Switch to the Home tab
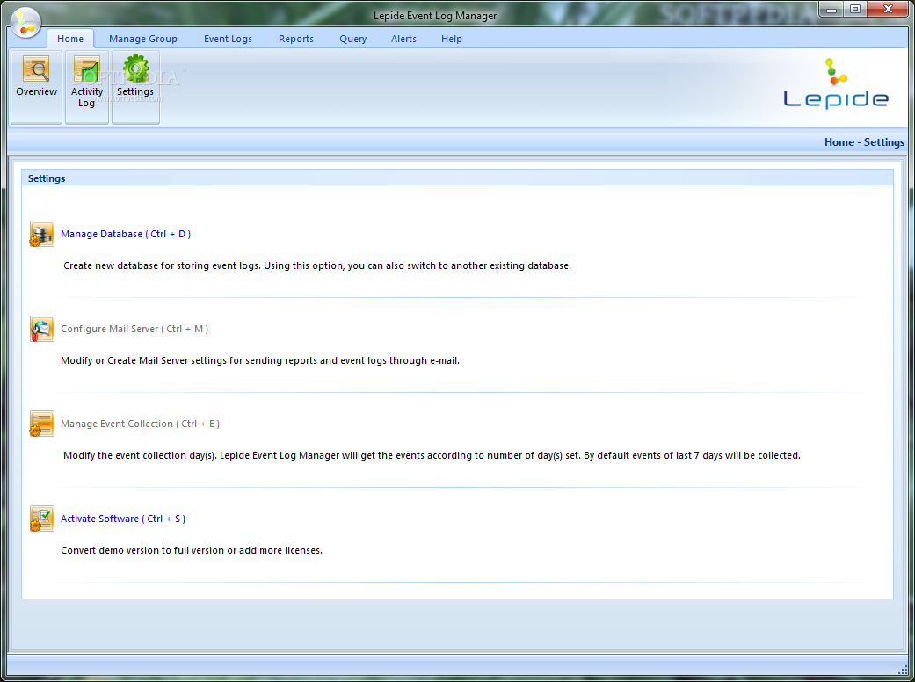915x682 pixels. pyautogui.click(x=70, y=39)
